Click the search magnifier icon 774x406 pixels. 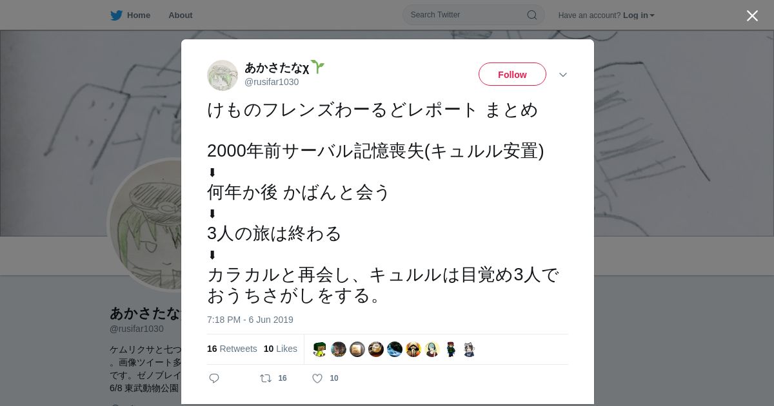532,15
